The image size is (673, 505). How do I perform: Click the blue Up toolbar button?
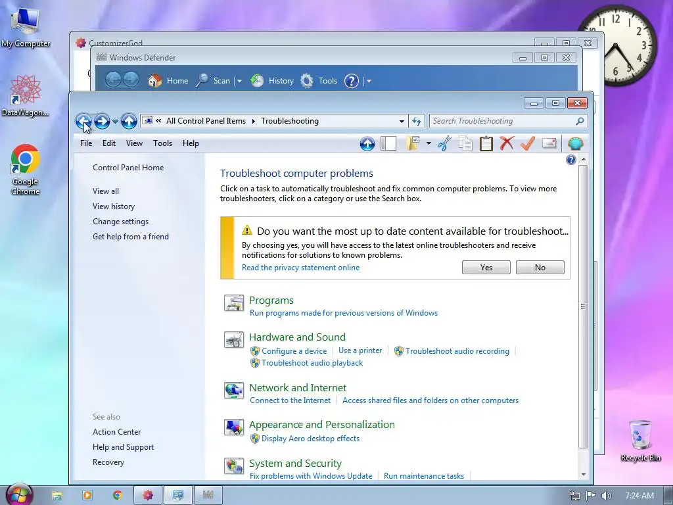point(367,143)
